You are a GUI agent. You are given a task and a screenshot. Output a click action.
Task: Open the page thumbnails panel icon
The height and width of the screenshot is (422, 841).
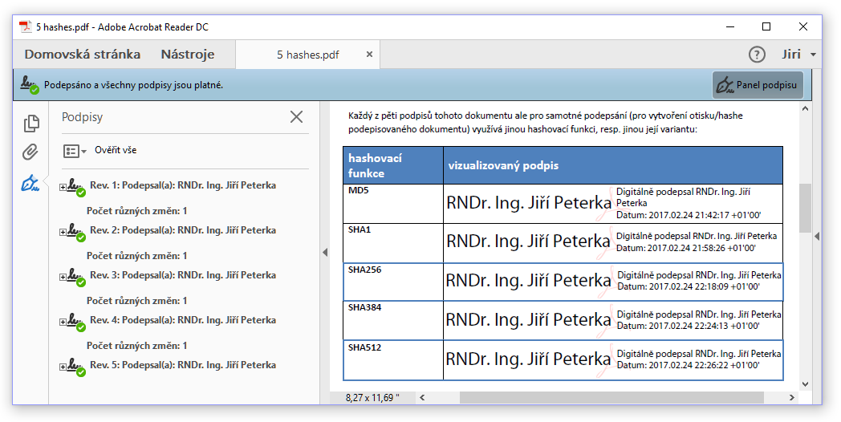point(31,124)
